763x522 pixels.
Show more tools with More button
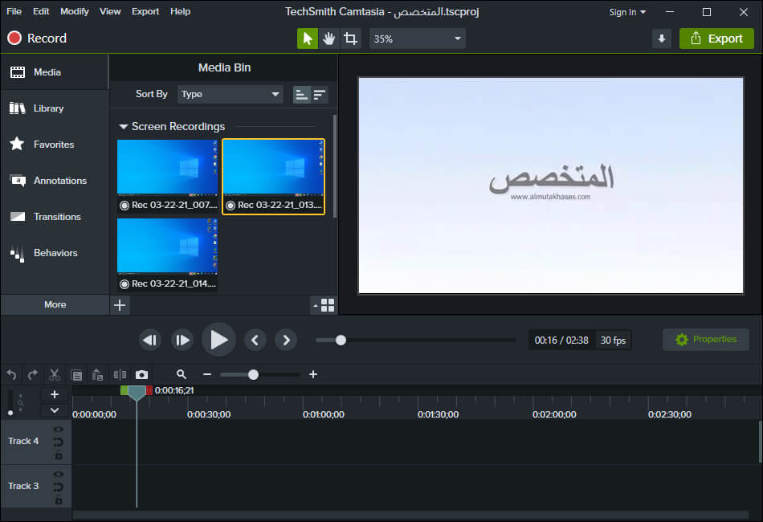pyautogui.click(x=55, y=304)
